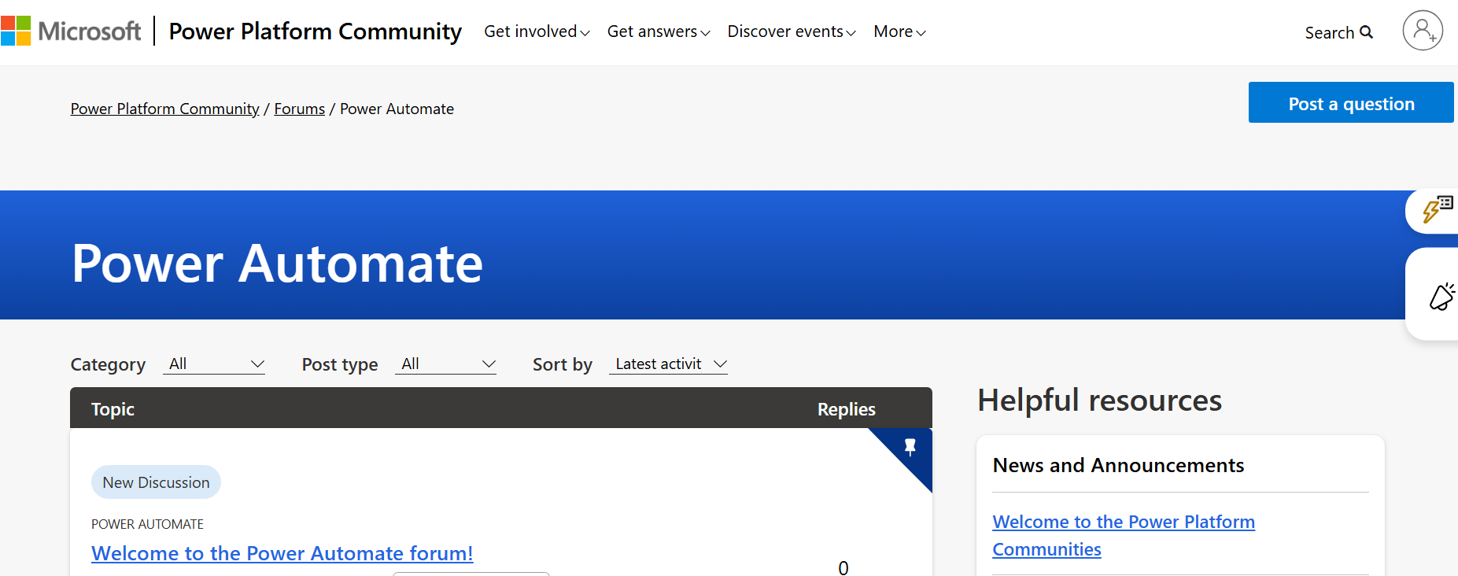The height and width of the screenshot is (576, 1458).
Task: Click the Power Automate breadcrumb text
Action: coord(397,109)
